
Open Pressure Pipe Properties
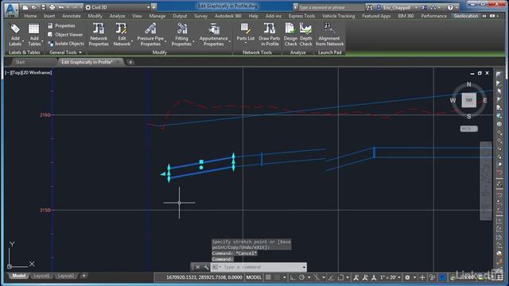pos(150,35)
